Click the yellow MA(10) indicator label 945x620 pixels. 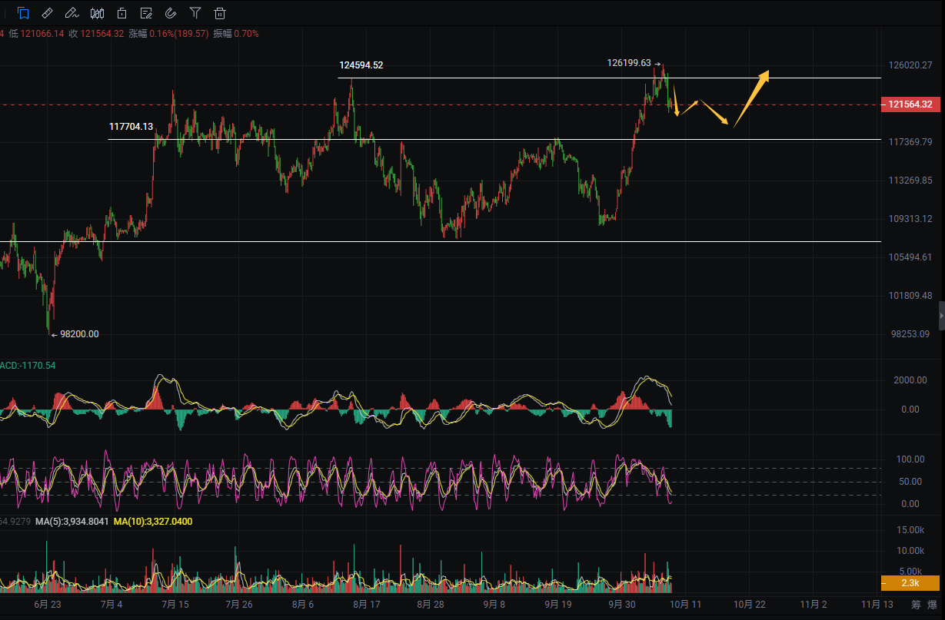point(152,522)
